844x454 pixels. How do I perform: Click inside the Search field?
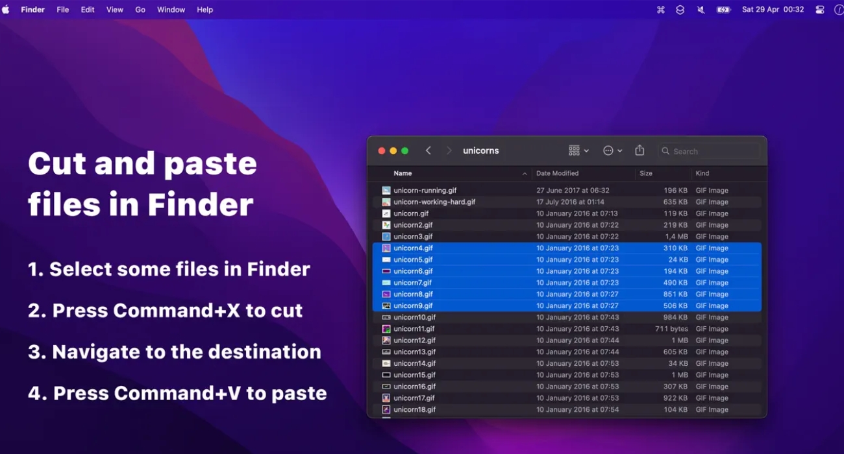coord(708,150)
